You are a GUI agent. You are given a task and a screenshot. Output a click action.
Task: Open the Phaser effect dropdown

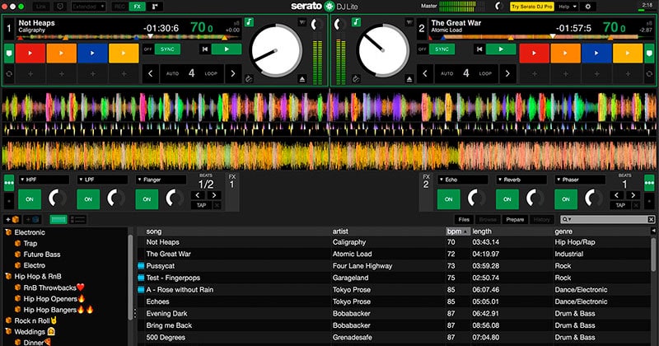580,180
